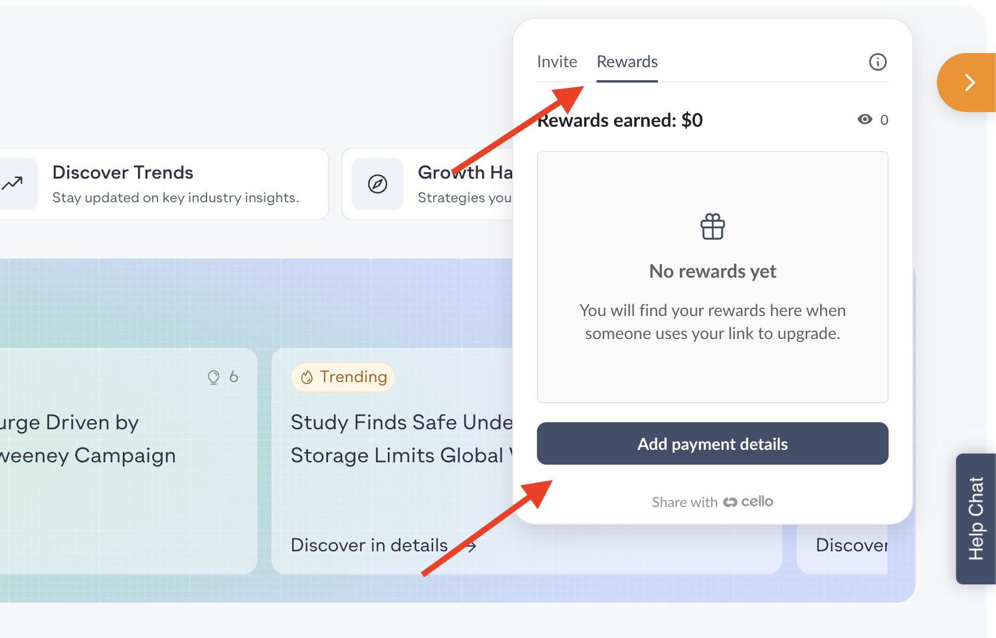Expand the orange chevron side button

pos(968,83)
